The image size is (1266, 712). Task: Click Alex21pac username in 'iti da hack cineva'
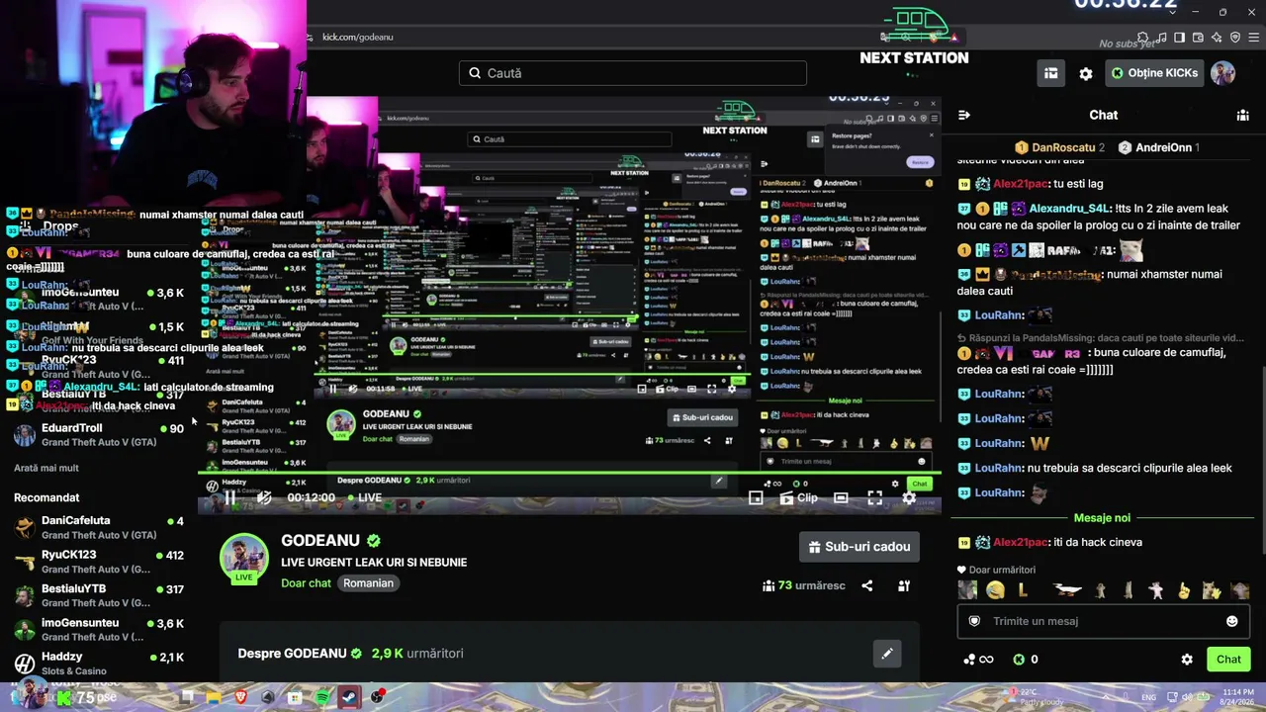click(1020, 542)
